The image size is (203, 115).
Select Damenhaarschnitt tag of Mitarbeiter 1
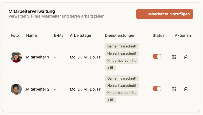tap(122, 46)
